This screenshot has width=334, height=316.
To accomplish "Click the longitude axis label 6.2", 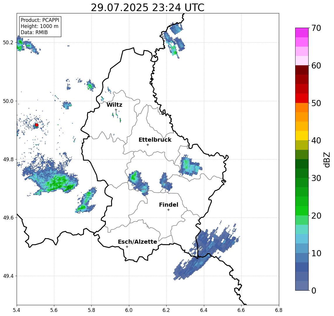I will 166,310.
